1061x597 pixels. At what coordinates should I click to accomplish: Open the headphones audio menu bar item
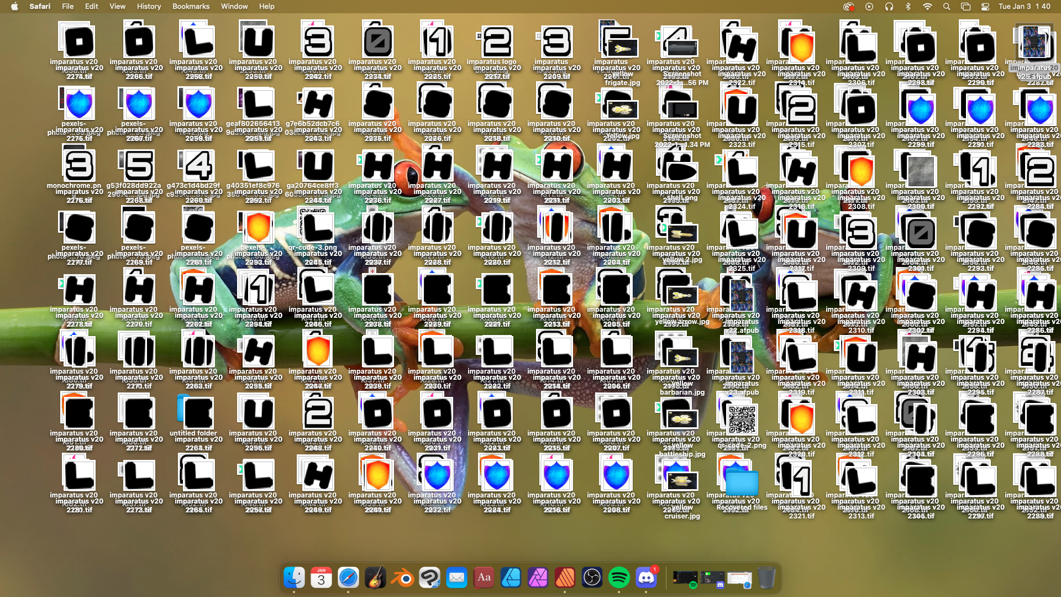[889, 7]
